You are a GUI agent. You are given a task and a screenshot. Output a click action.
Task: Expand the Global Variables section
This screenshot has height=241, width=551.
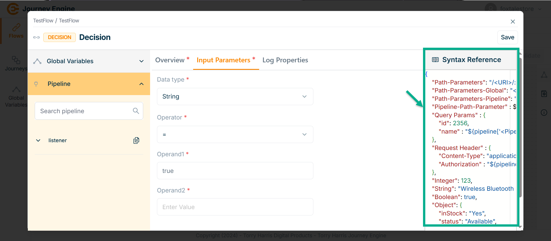(x=141, y=61)
